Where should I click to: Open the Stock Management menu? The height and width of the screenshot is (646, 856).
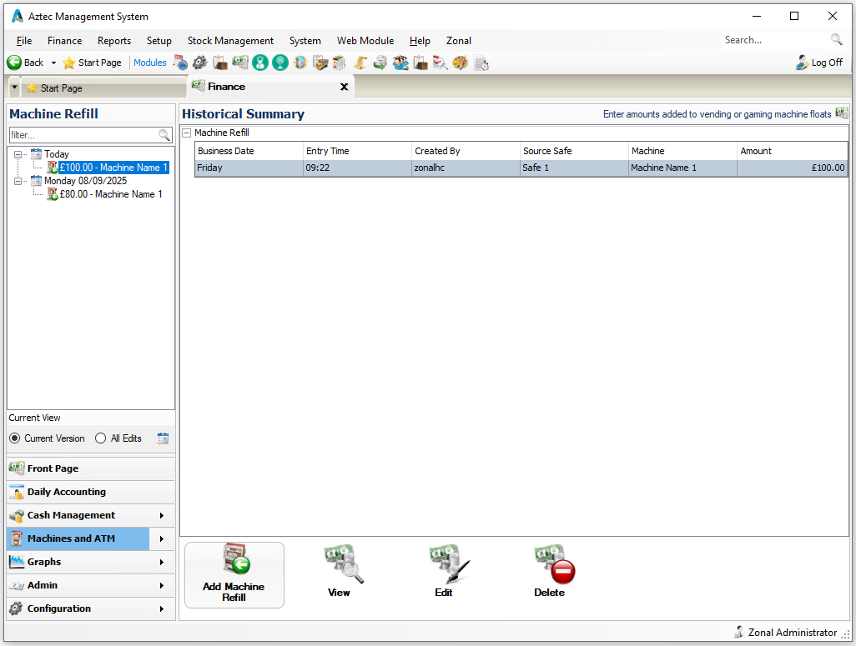click(230, 41)
